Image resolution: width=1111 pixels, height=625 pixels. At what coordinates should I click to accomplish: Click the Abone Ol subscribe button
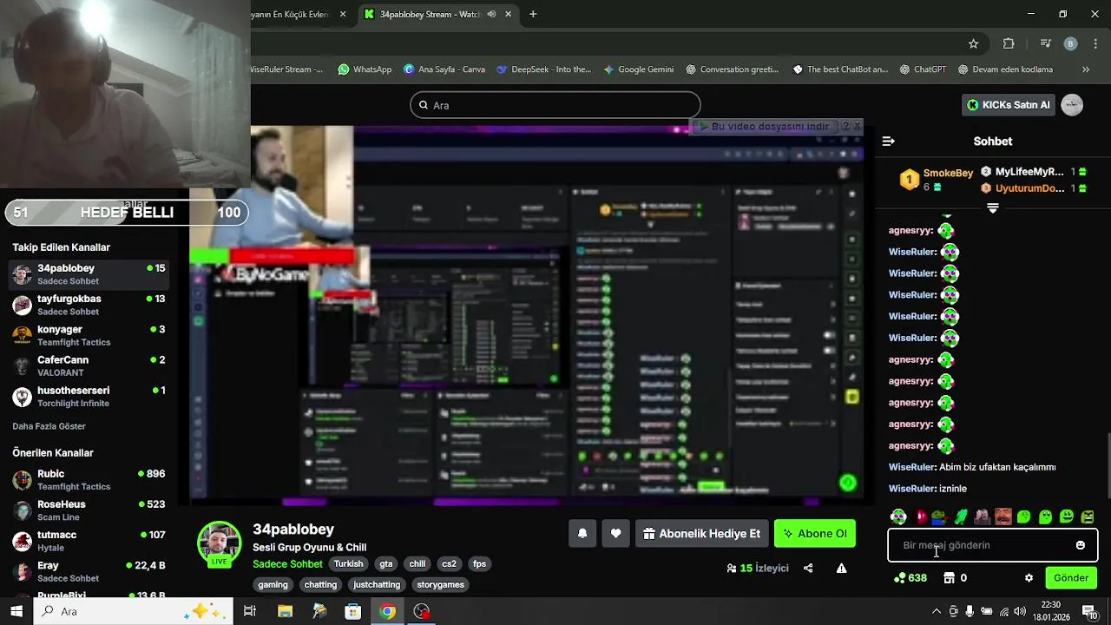815,534
